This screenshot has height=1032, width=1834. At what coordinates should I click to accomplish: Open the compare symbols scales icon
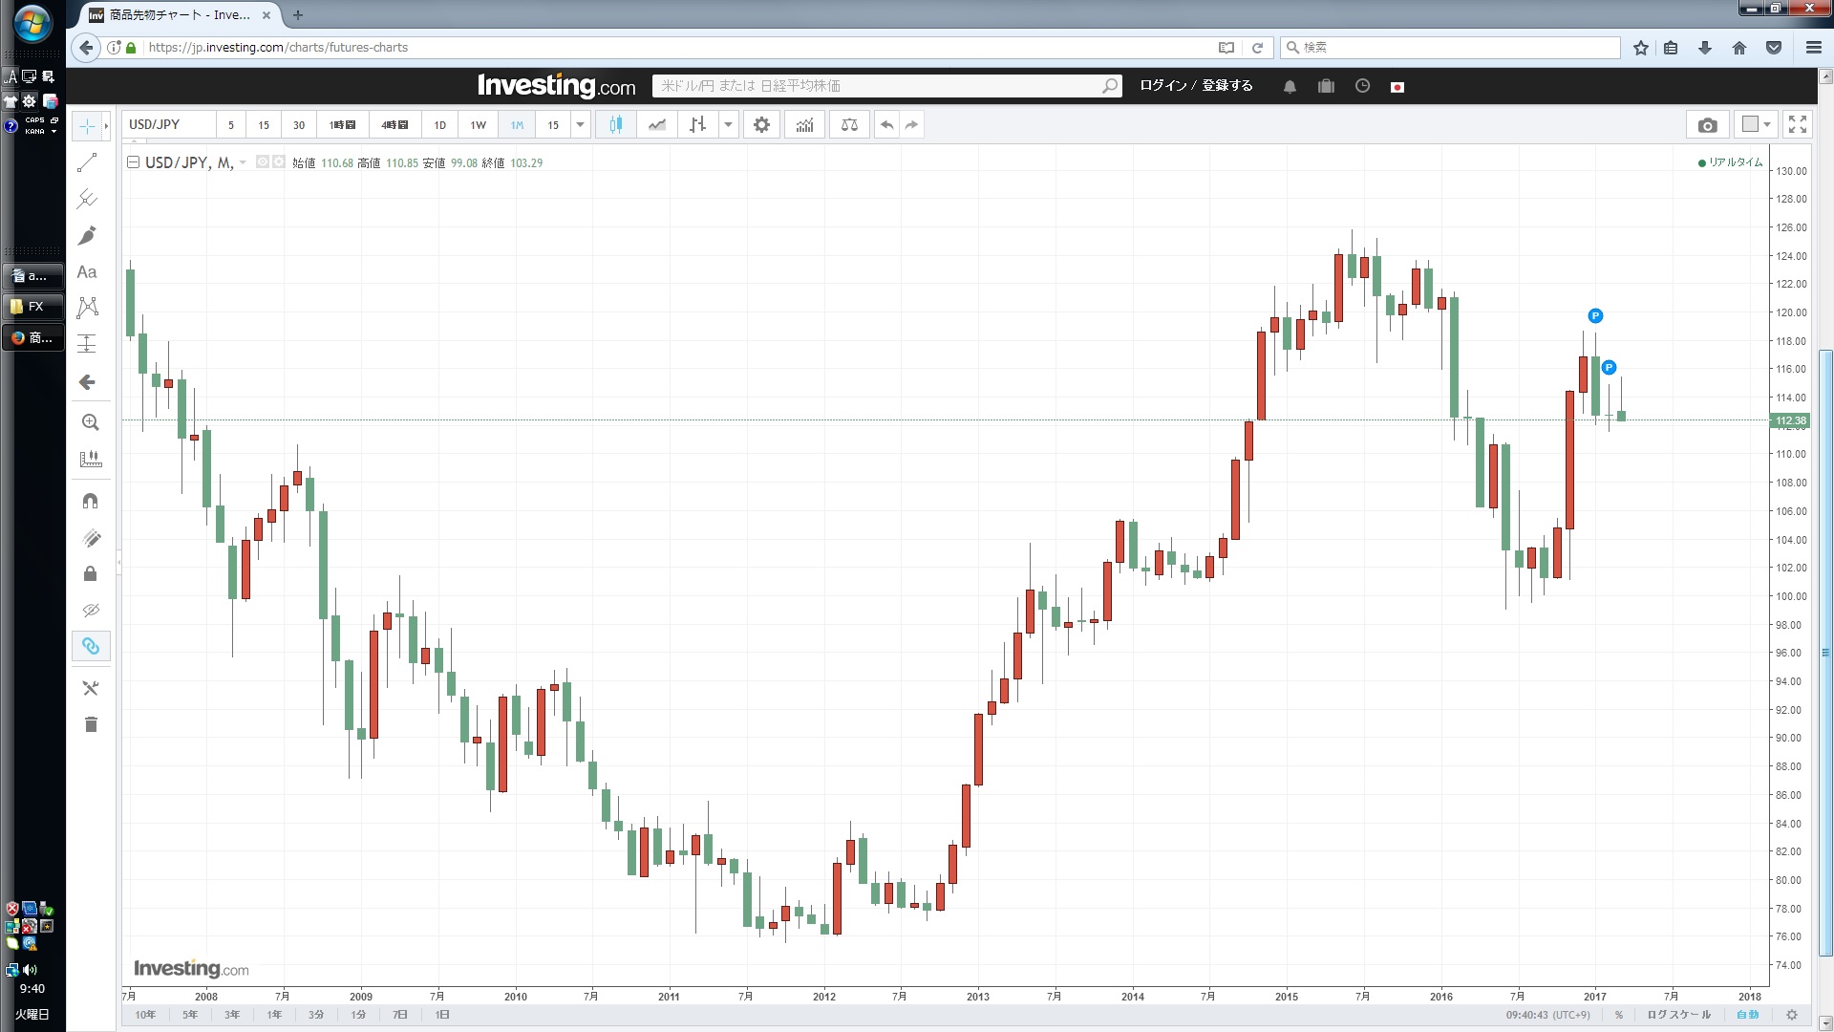click(849, 125)
